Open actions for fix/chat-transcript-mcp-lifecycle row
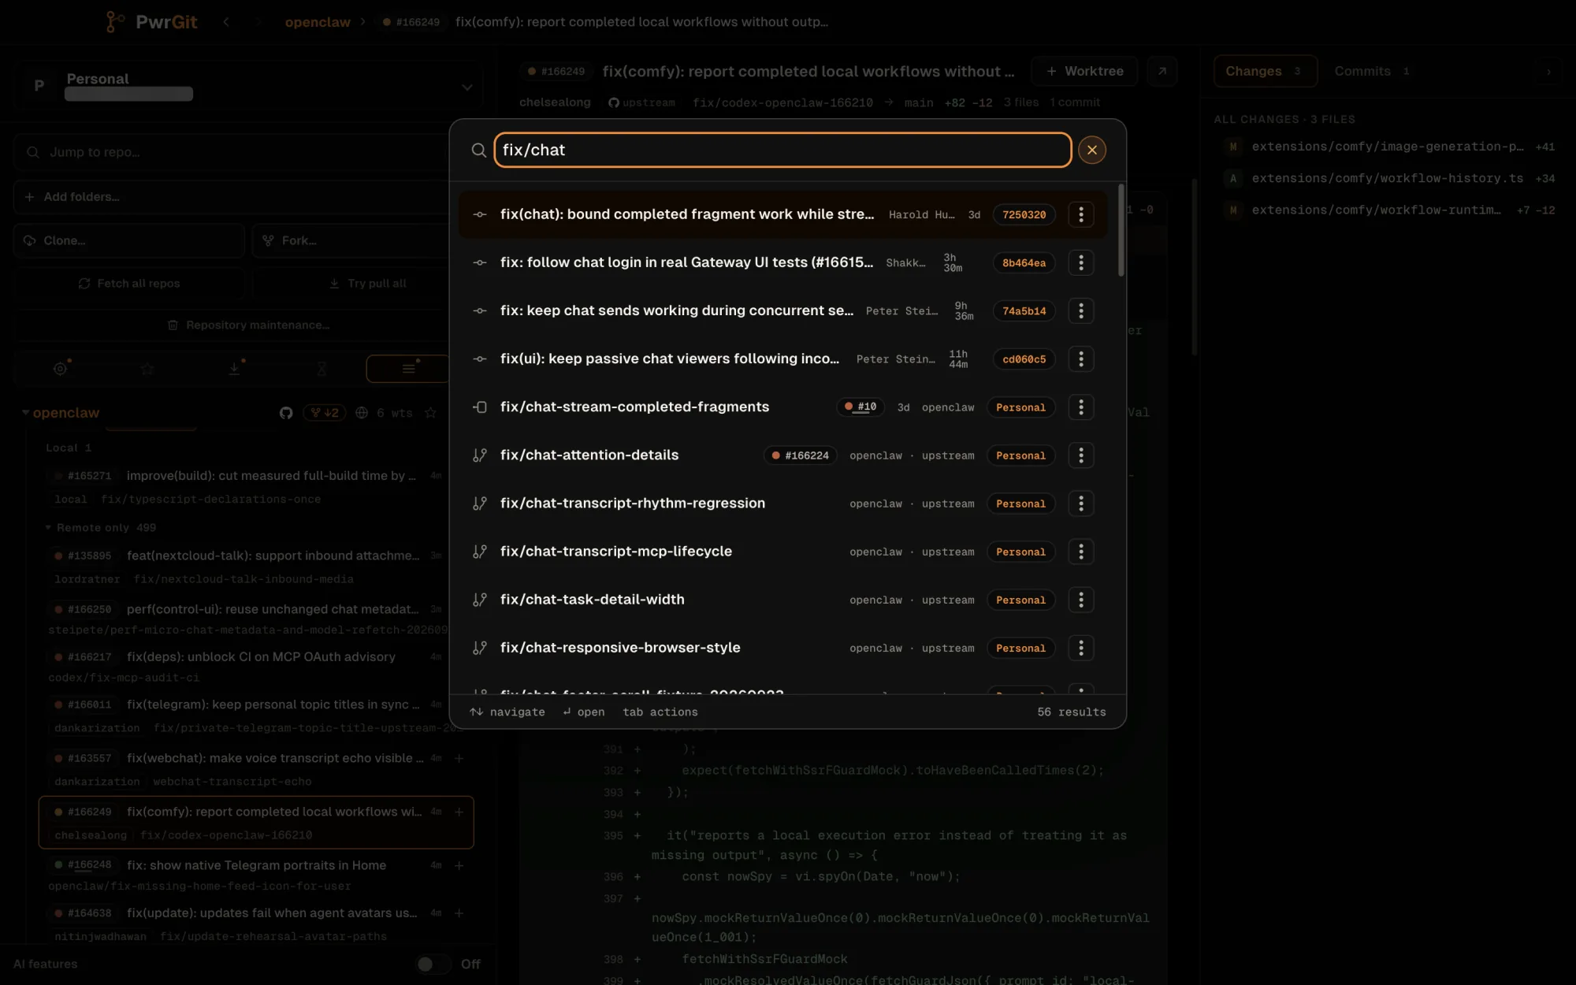 [x=1080, y=551]
